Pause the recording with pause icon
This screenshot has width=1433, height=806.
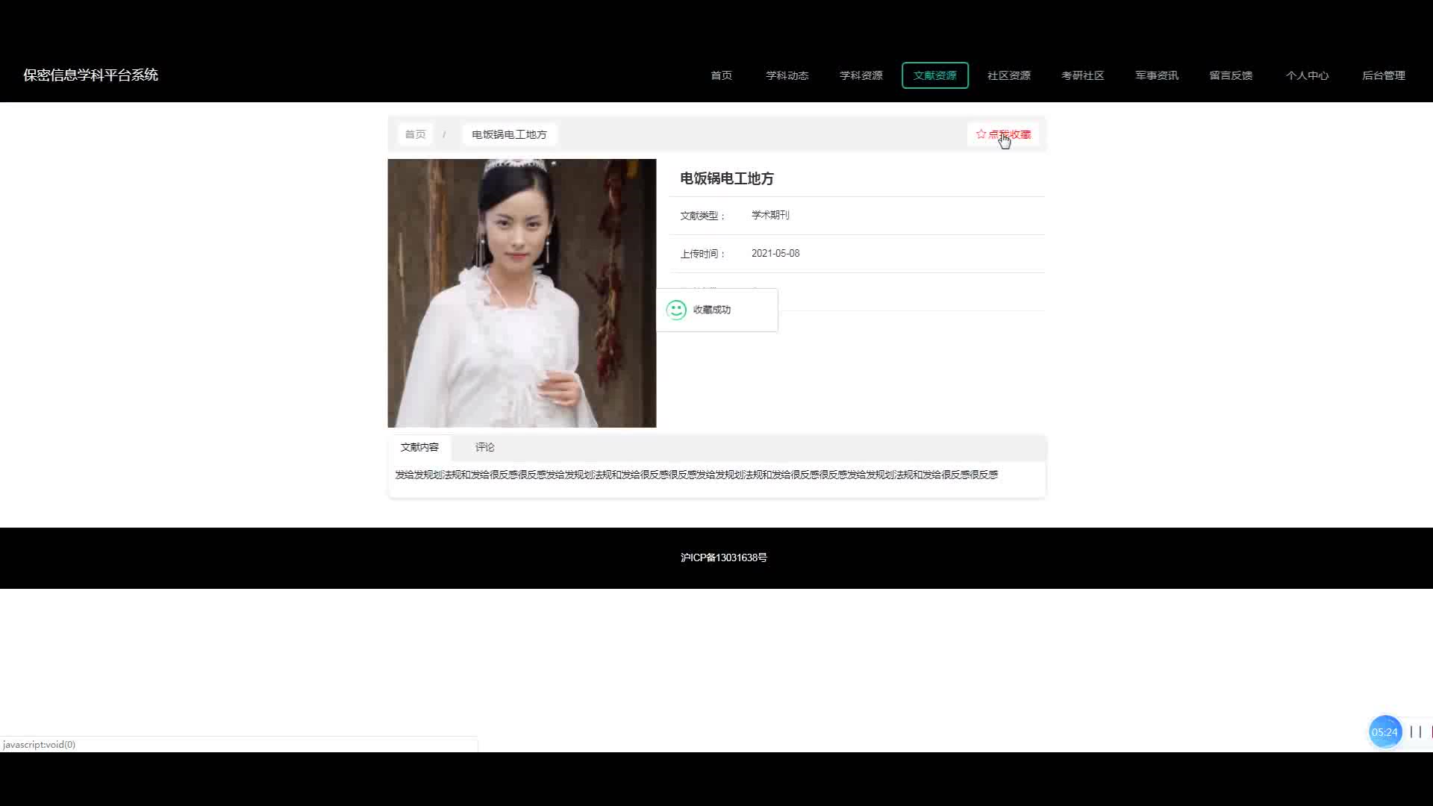(1415, 732)
